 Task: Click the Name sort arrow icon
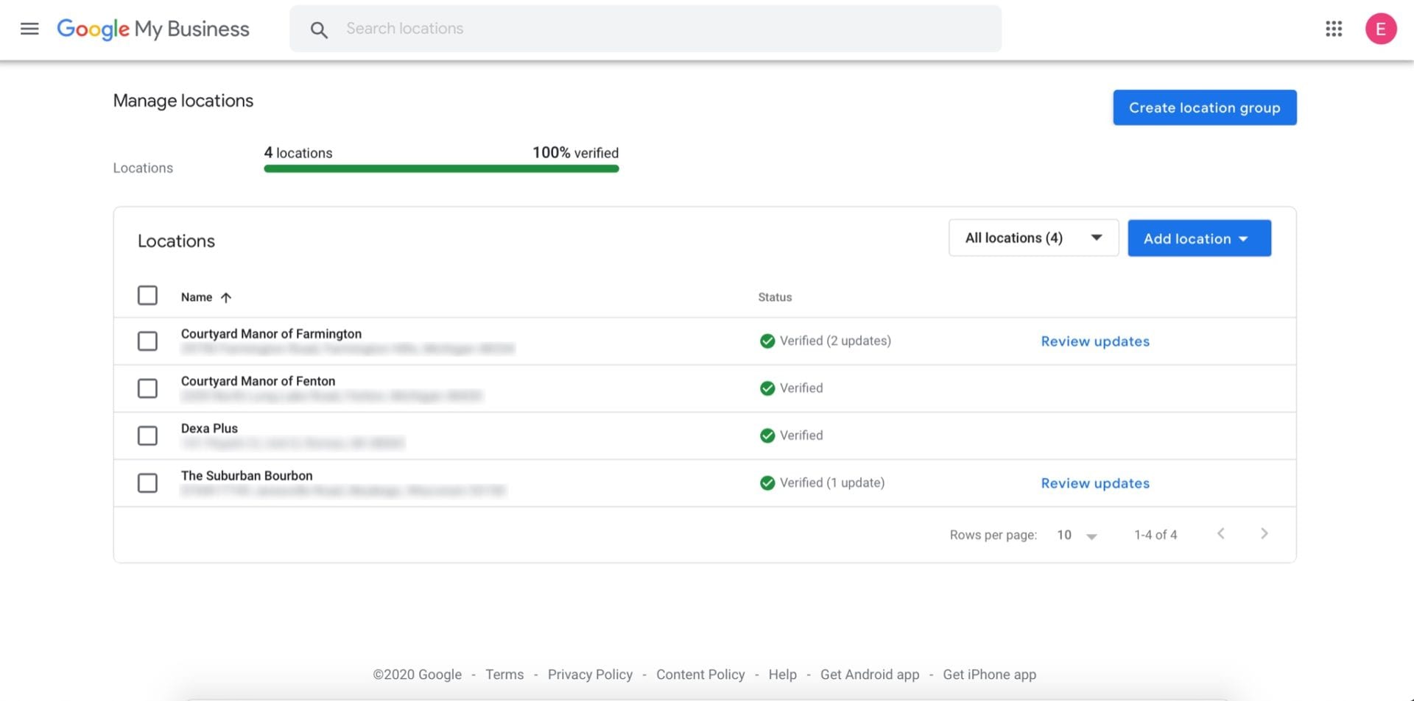[x=226, y=297]
